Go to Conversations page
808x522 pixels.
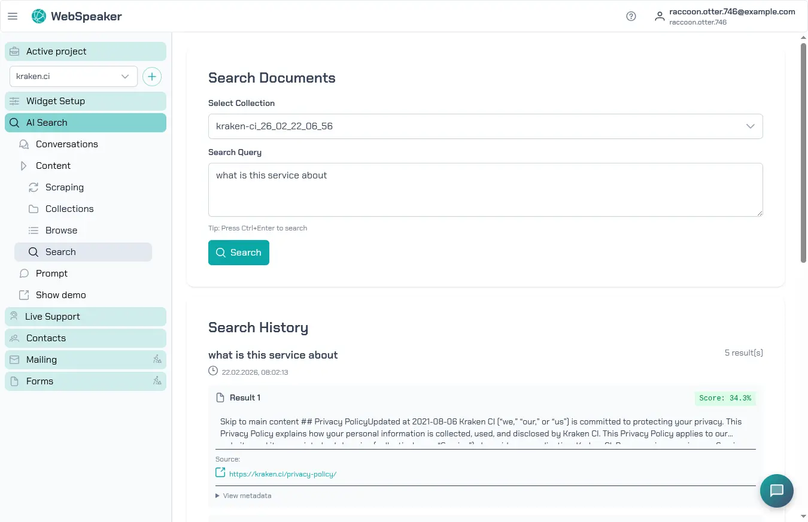click(x=66, y=144)
